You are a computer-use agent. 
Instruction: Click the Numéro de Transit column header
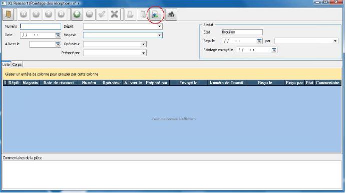pos(227,83)
